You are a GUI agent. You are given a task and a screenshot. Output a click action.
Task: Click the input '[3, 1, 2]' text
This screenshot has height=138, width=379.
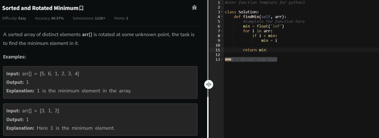click(x=49, y=111)
